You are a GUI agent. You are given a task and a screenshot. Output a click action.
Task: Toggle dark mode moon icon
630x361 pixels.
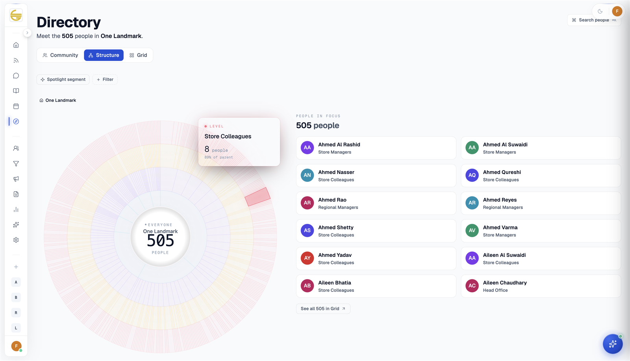point(600,11)
